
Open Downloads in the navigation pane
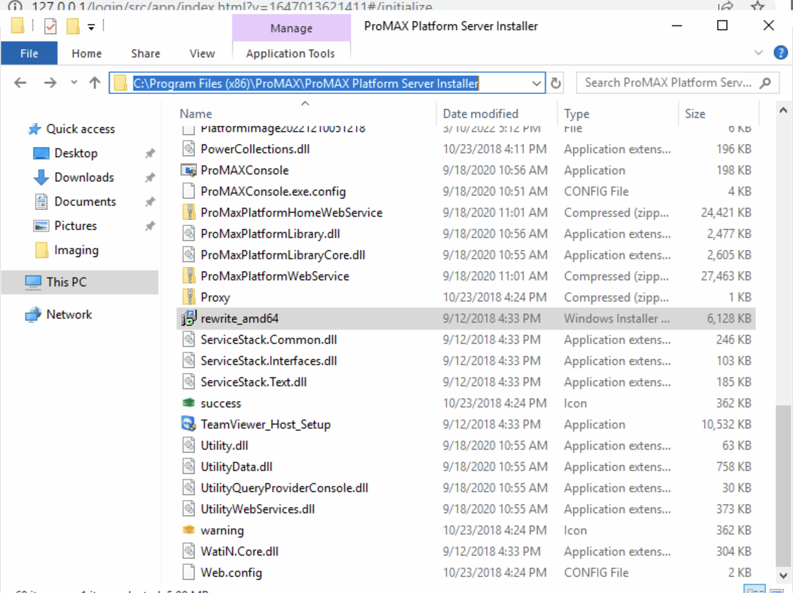pyautogui.click(x=84, y=177)
